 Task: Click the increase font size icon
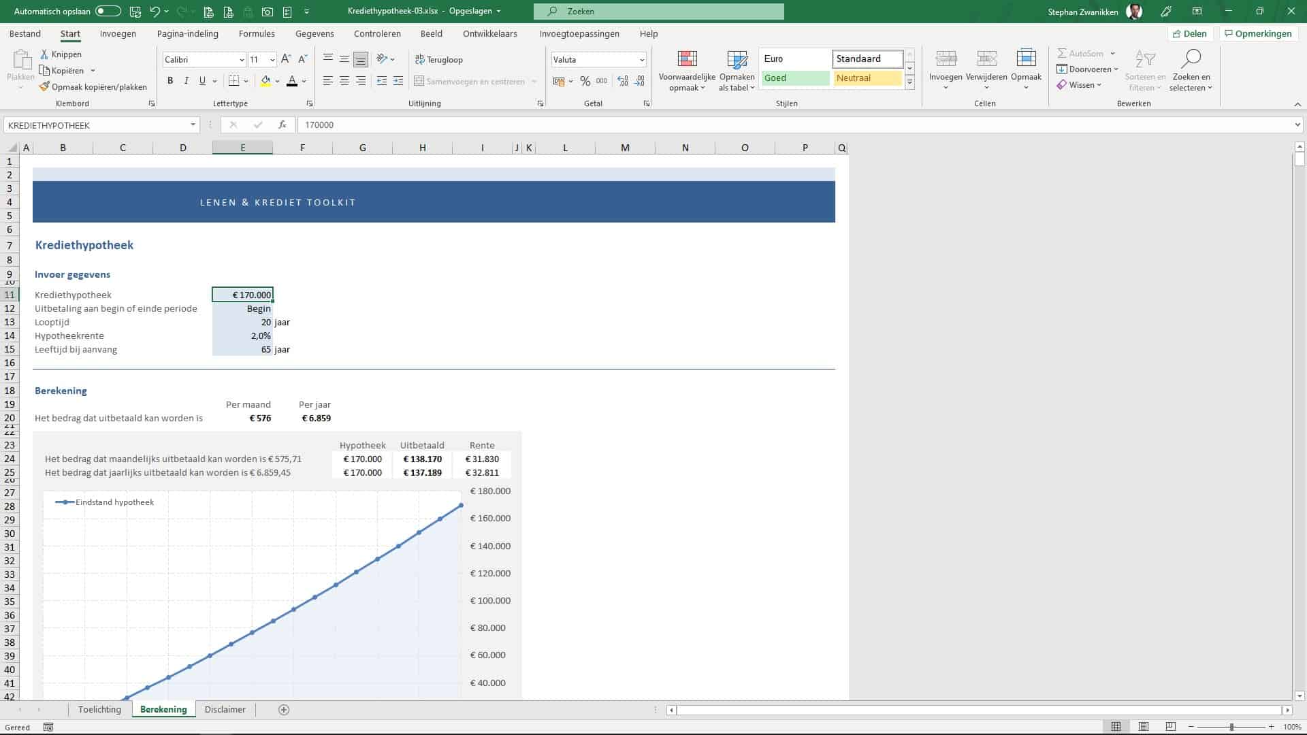click(x=286, y=59)
